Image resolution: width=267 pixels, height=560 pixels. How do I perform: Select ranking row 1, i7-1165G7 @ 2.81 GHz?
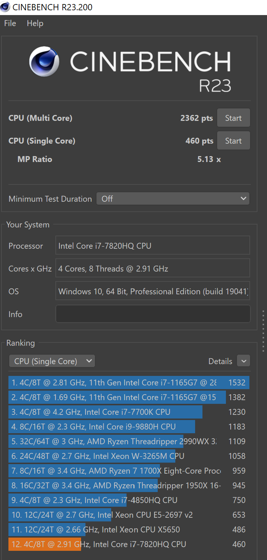click(129, 383)
